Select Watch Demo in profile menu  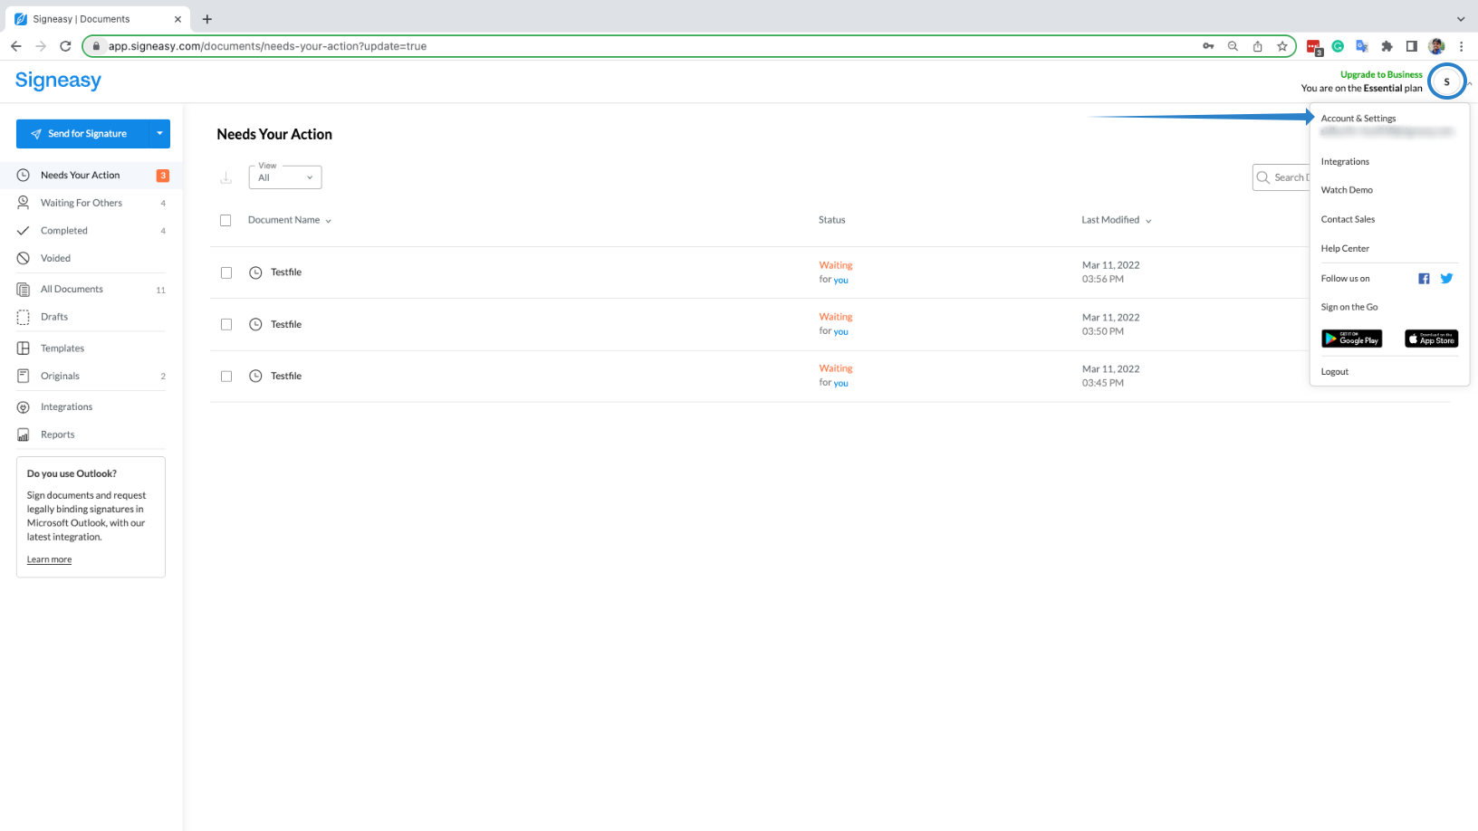click(x=1347, y=190)
